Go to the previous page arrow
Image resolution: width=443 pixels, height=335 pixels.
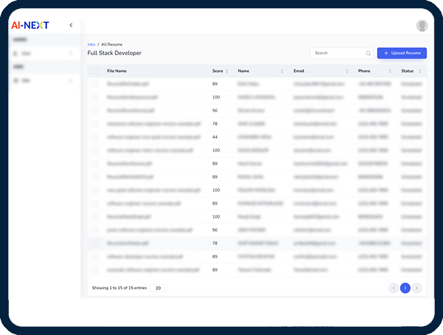tap(393, 288)
